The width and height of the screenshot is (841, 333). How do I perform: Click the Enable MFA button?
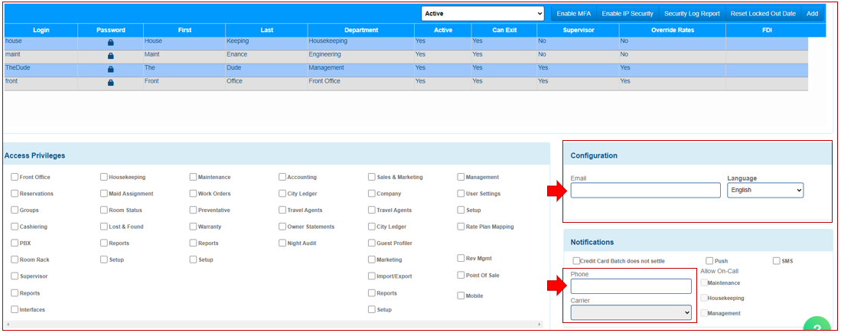[x=573, y=13]
